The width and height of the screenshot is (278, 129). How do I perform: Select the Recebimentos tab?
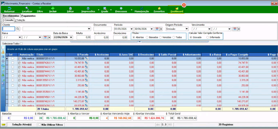point(11,16)
